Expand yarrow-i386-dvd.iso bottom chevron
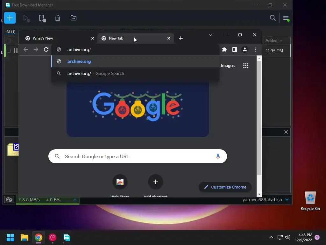326x245 pixels. pos(287,200)
